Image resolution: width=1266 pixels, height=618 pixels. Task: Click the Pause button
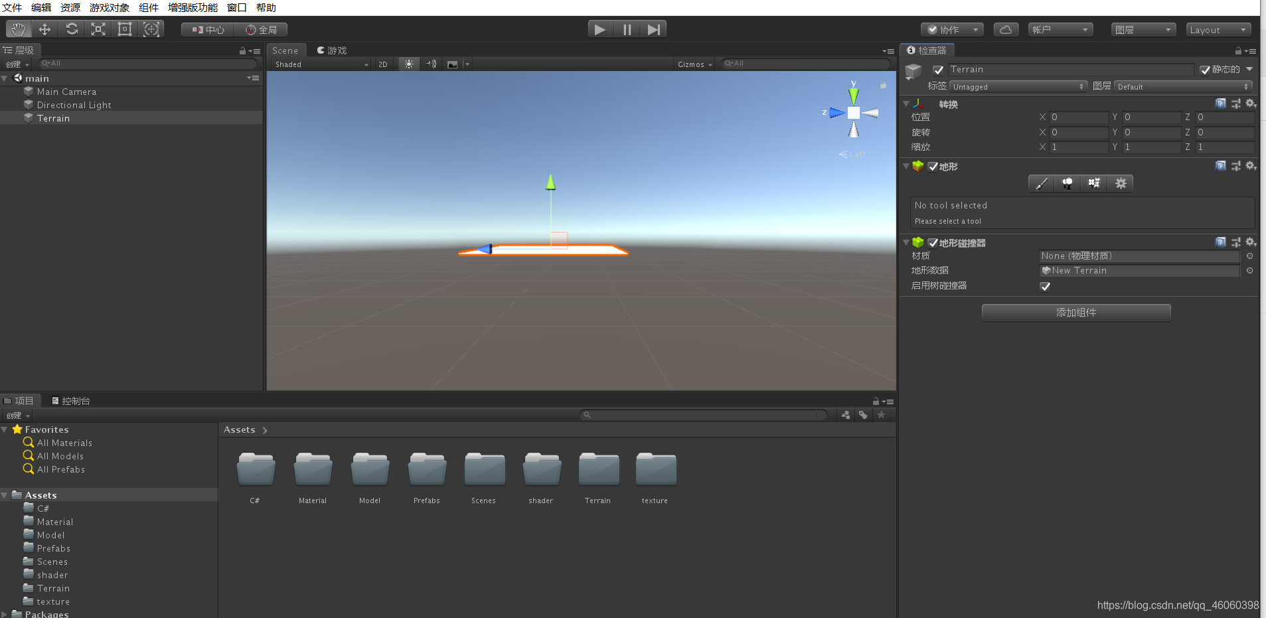[627, 29]
